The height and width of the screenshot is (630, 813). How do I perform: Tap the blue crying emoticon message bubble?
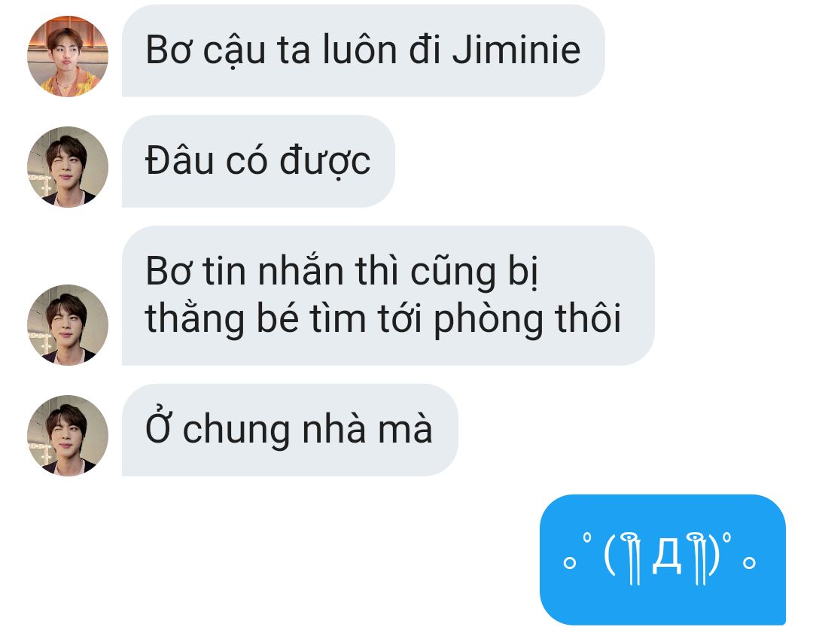[x=662, y=559]
